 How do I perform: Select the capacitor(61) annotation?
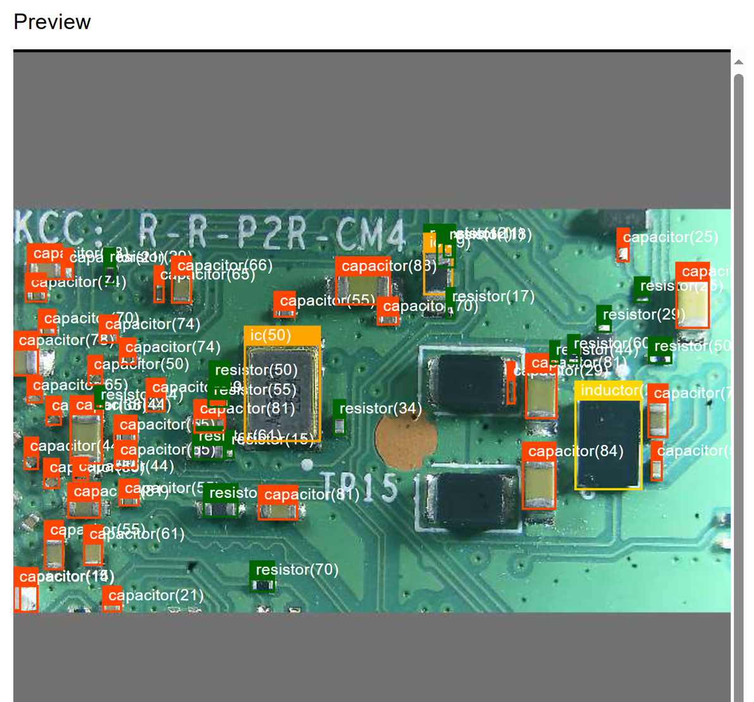coord(137,535)
